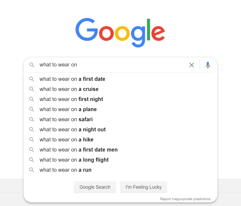241x206 pixels.
Task: Select suggestion 'what to wear on a cruise'
Action: click(120, 89)
